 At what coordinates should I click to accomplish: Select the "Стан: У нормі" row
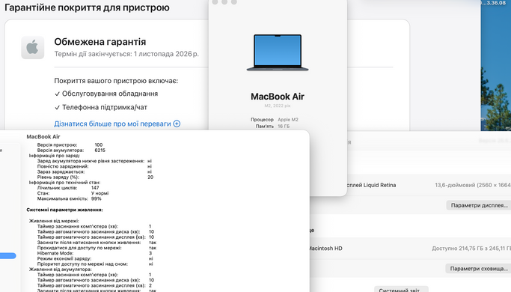73,193
